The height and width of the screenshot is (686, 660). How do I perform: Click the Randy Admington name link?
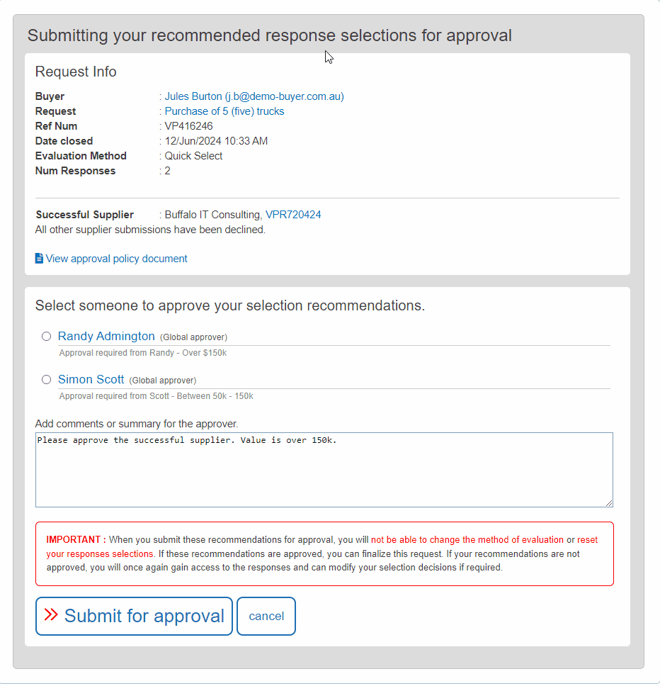point(106,336)
